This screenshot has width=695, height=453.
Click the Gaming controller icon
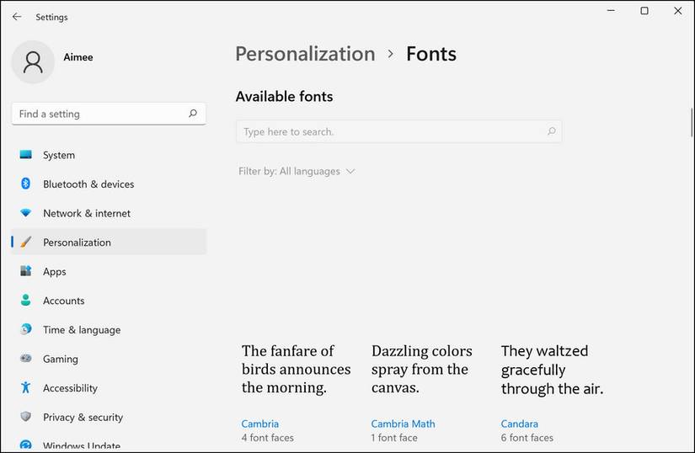click(26, 360)
